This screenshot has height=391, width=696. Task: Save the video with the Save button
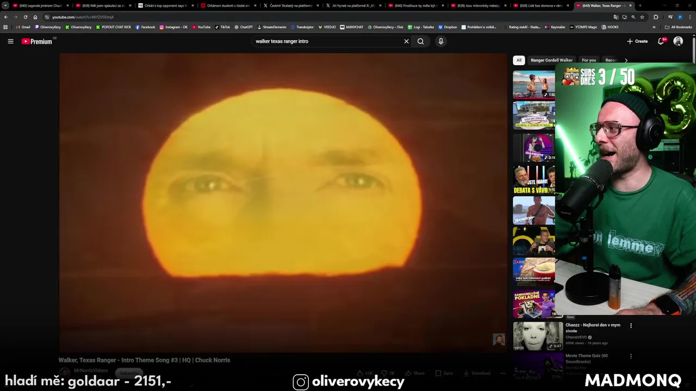click(x=444, y=373)
